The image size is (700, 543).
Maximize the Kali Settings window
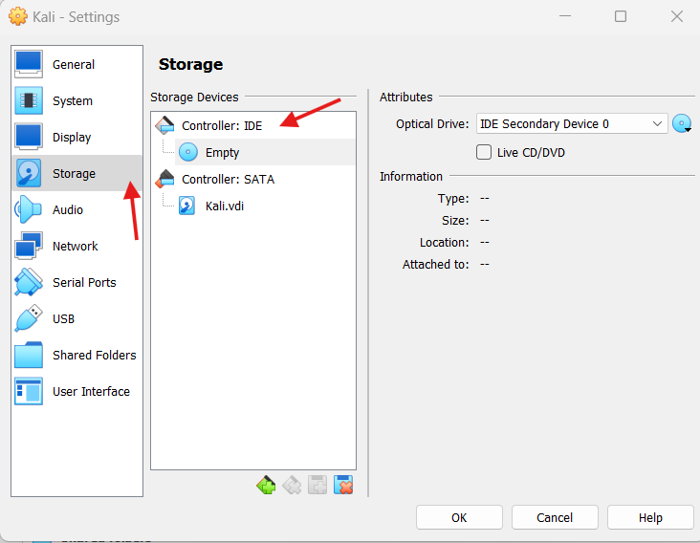(x=621, y=16)
